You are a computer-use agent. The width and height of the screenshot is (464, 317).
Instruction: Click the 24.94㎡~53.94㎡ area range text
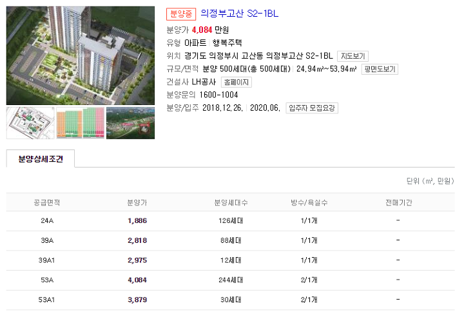[326, 69]
